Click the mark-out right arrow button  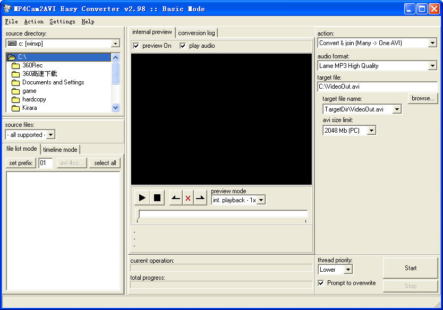click(200, 197)
